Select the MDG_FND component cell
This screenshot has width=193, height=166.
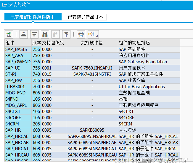(18, 93)
